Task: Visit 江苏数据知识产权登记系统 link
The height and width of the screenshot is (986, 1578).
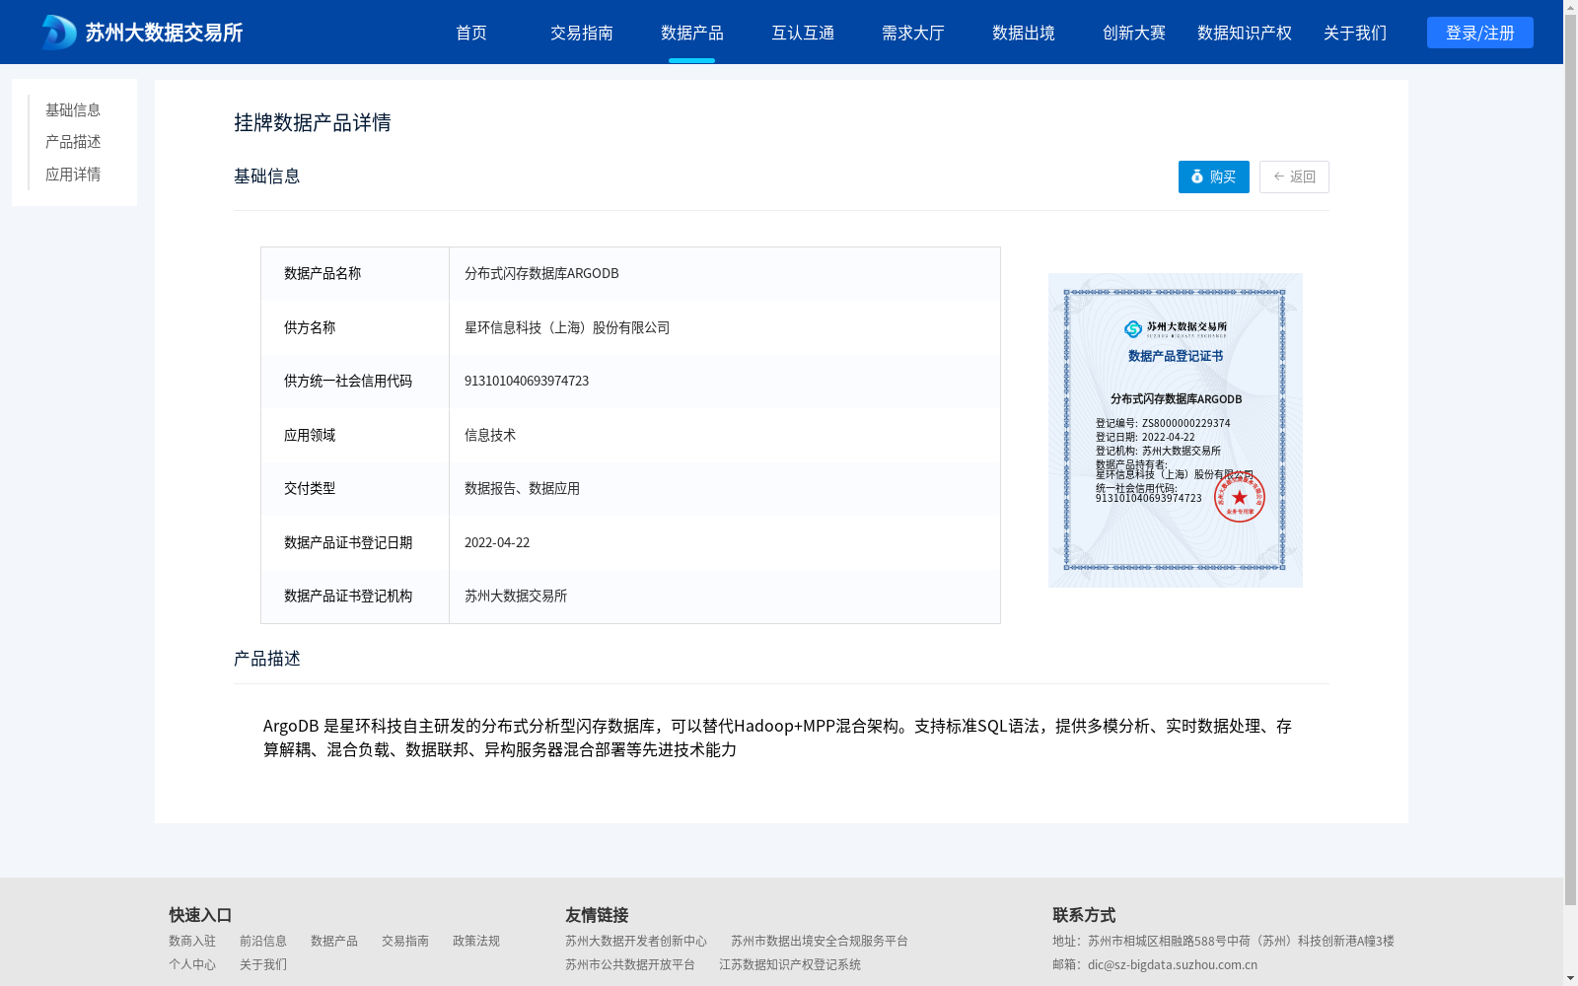Action: (x=790, y=964)
